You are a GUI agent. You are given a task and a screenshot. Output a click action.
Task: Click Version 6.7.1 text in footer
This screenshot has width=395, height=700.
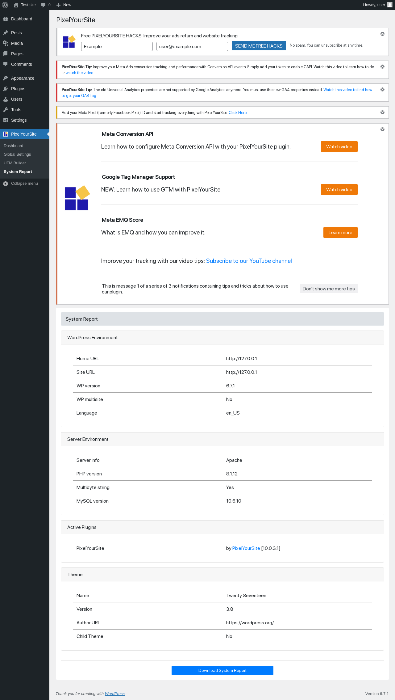click(377, 694)
